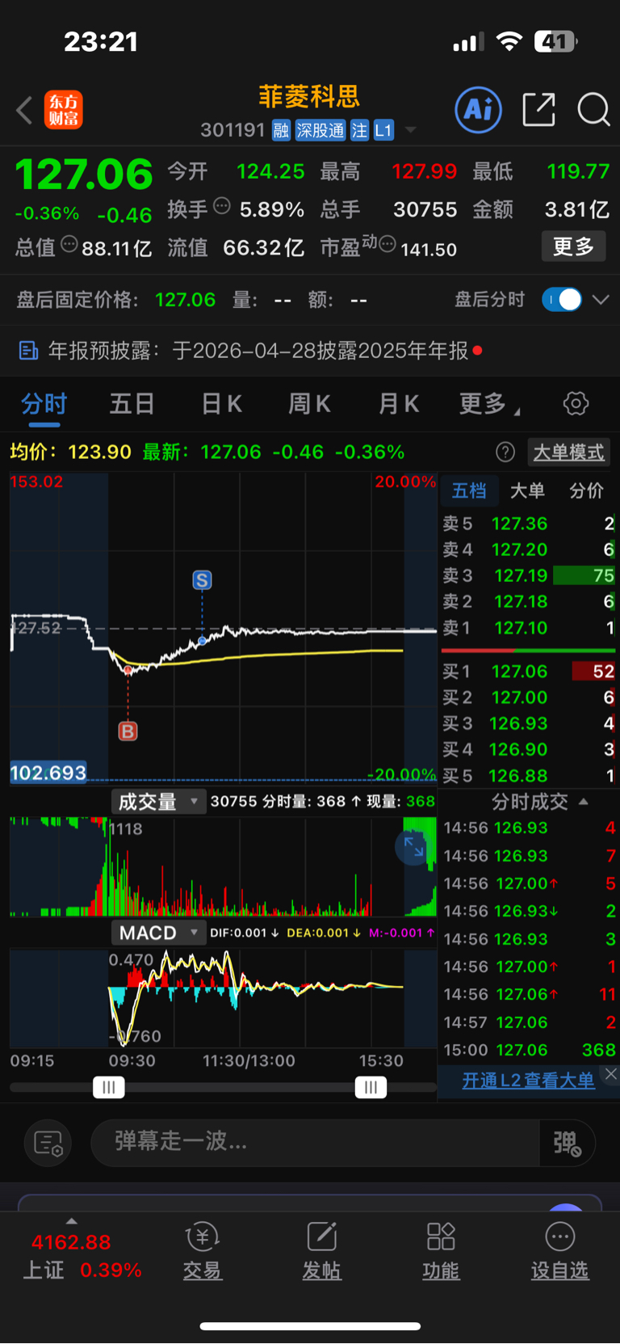The image size is (620, 1344).
Task: Tap the L1 level badge
Action: coord(383,130)
